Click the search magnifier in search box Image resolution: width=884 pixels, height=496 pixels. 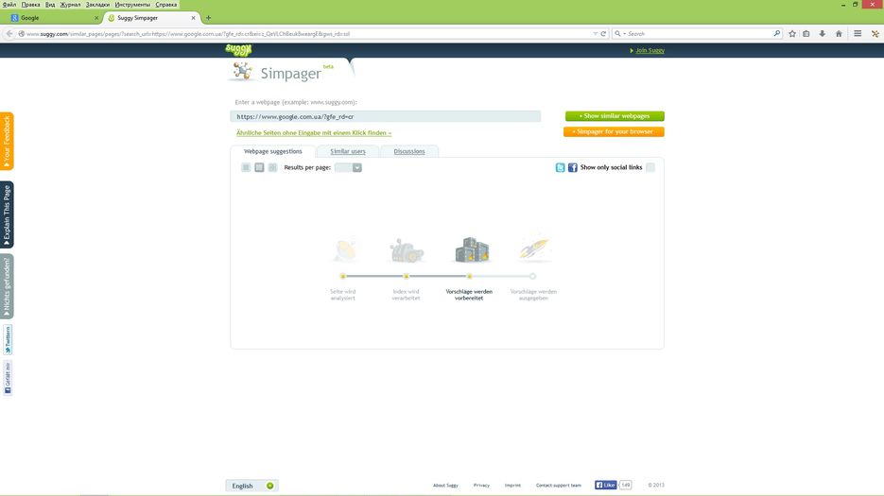(x=777, y=34)
